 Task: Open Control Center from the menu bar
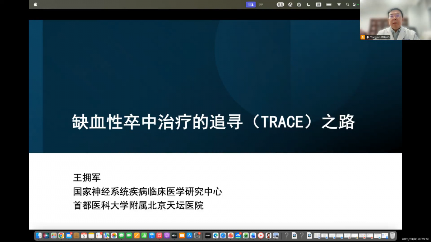click(354, 5)
